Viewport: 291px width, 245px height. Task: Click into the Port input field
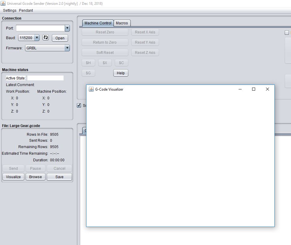[x=40, y=28]
